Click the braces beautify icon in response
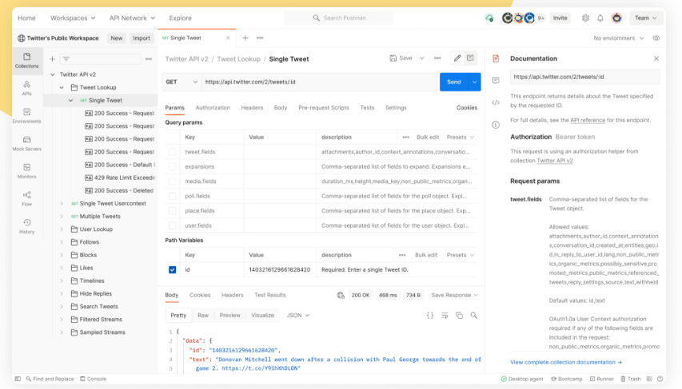682x389 pixels. 430,316
